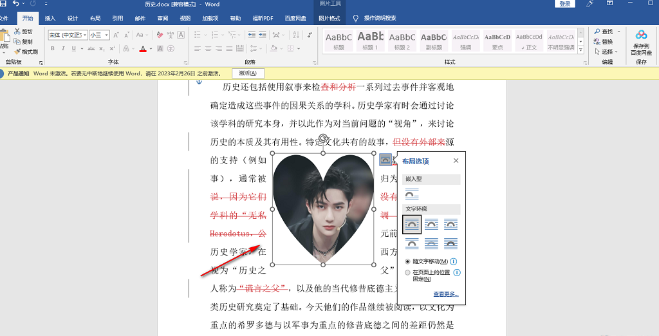Increase font size with A-up icon
Viewport: 659px width, 336px height.
coord(116,35)
